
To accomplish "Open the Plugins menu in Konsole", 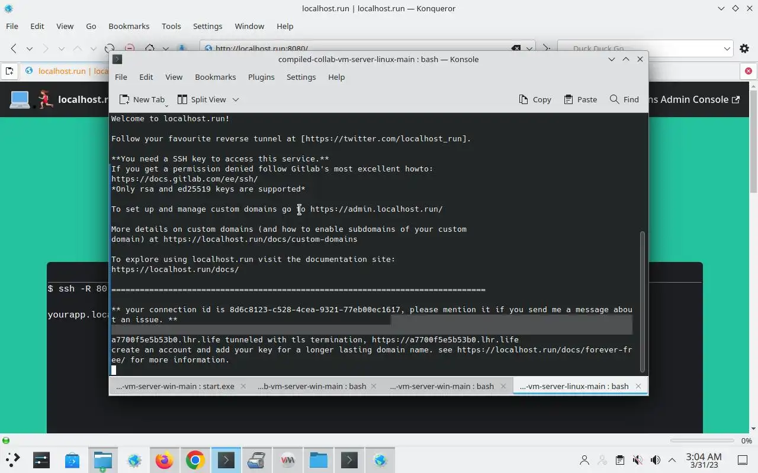I will tap(261, 77).
